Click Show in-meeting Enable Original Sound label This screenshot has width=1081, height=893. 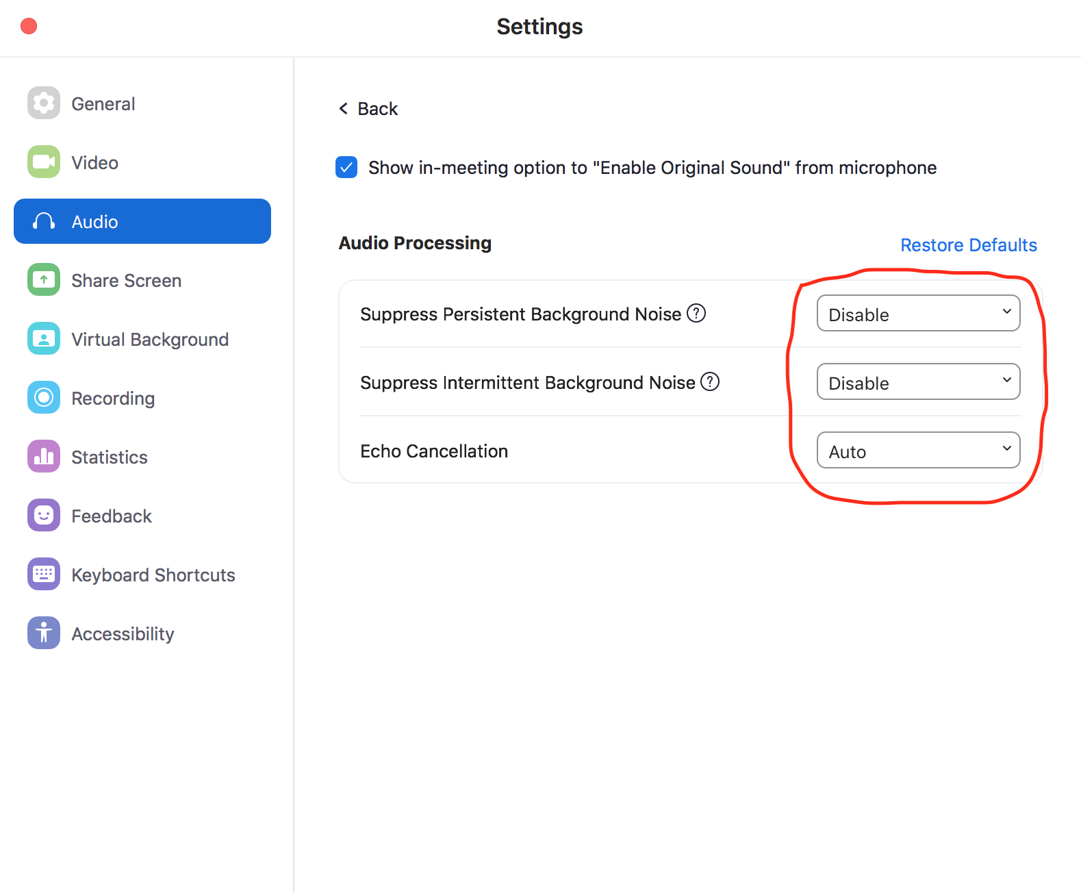pyautogui.click(x=652, y=168)
